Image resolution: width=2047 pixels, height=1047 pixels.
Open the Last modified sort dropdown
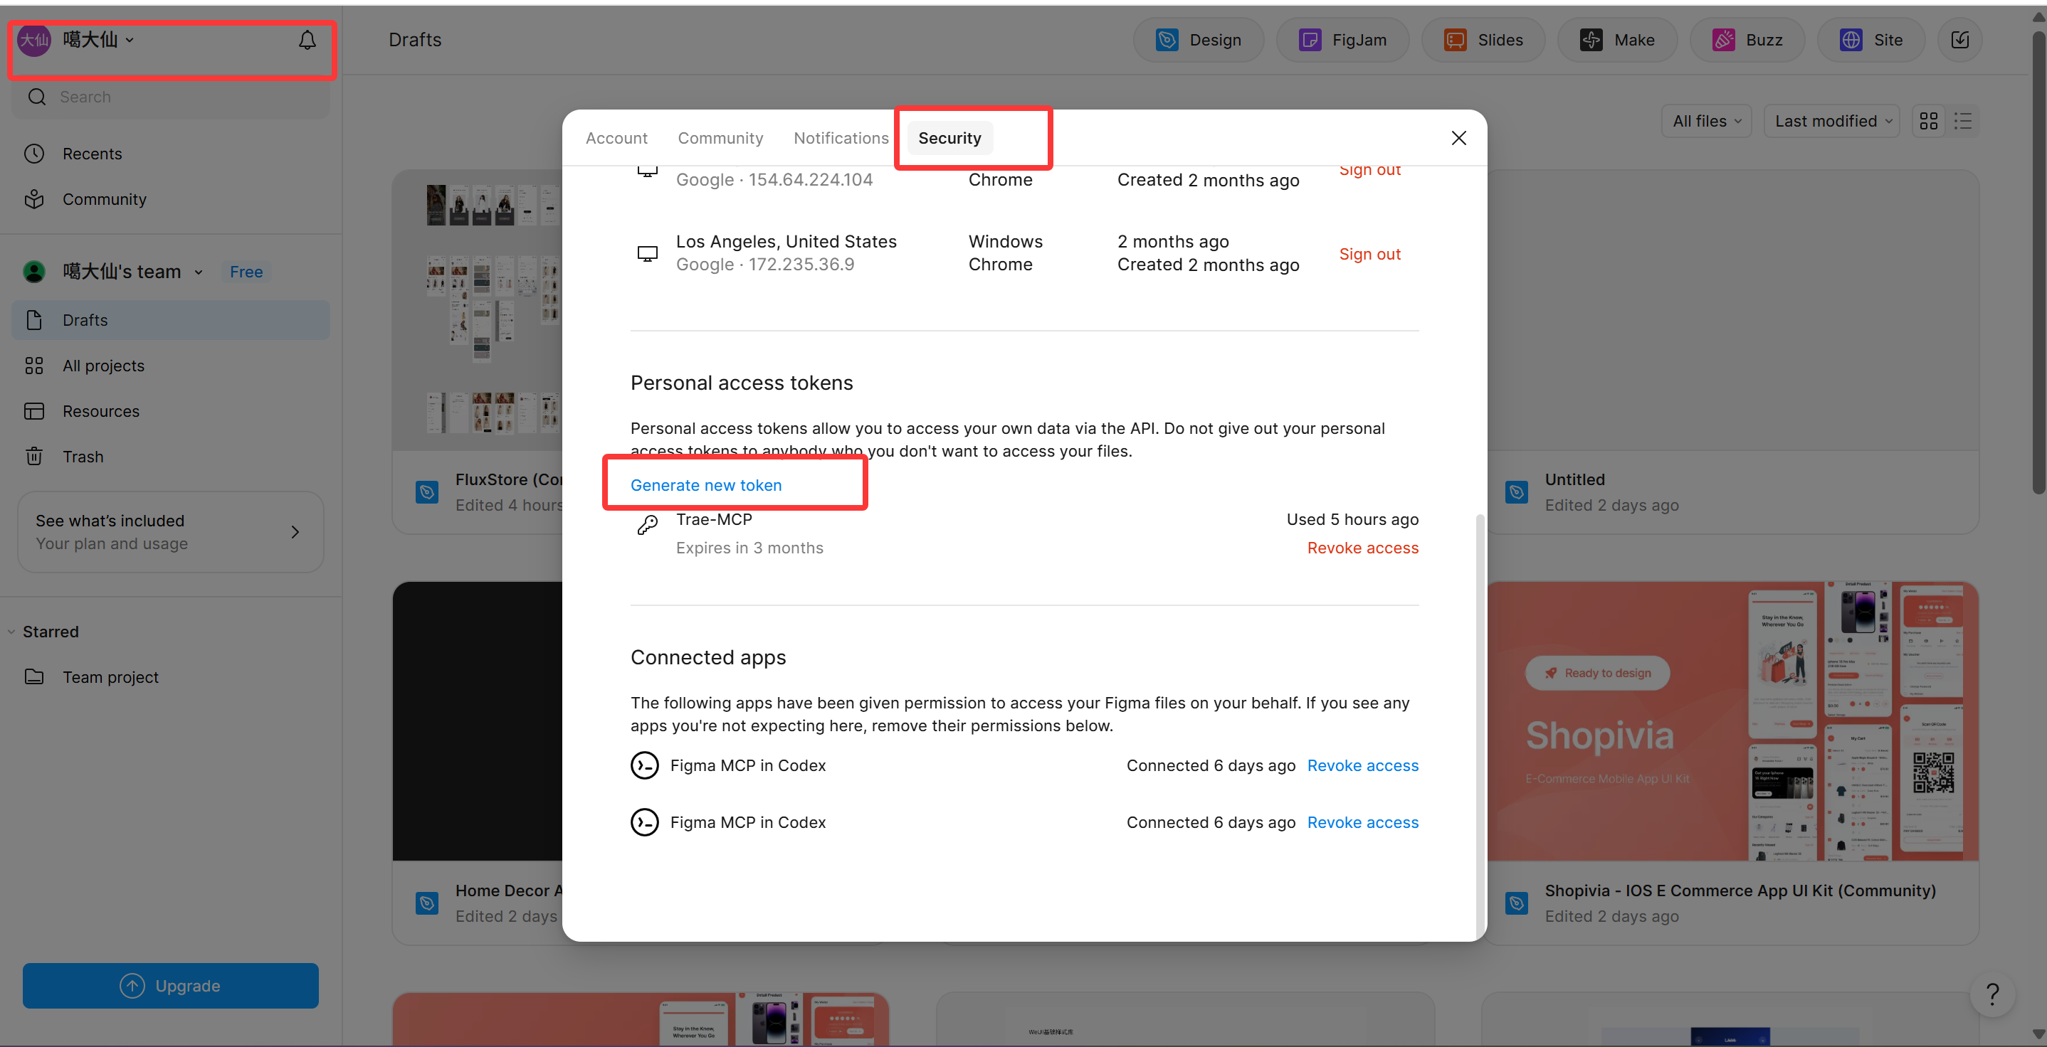[x=1831, y=122]
